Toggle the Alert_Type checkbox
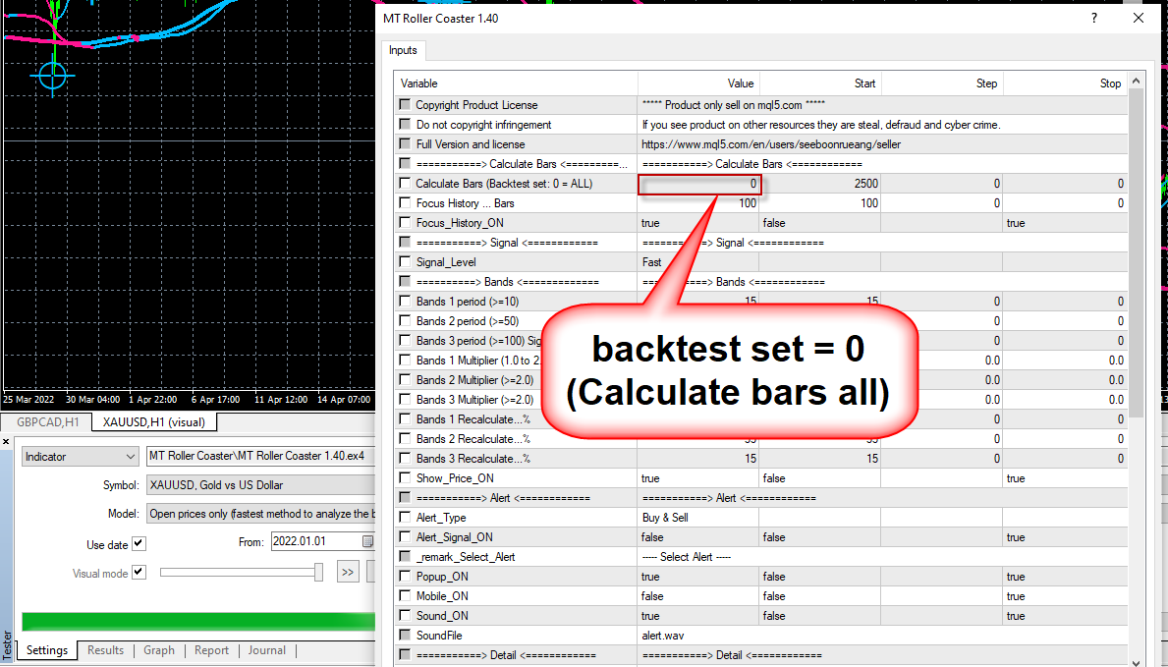 [x=405, y=518]
